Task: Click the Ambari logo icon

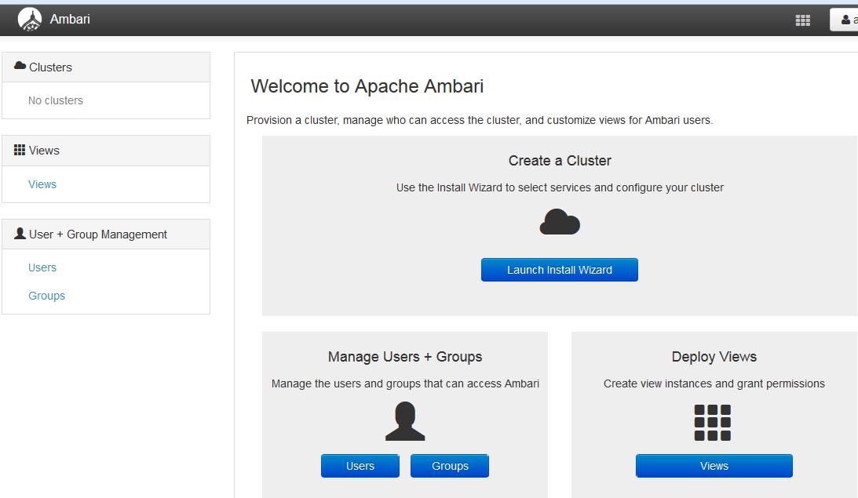Action: [30, 20]
